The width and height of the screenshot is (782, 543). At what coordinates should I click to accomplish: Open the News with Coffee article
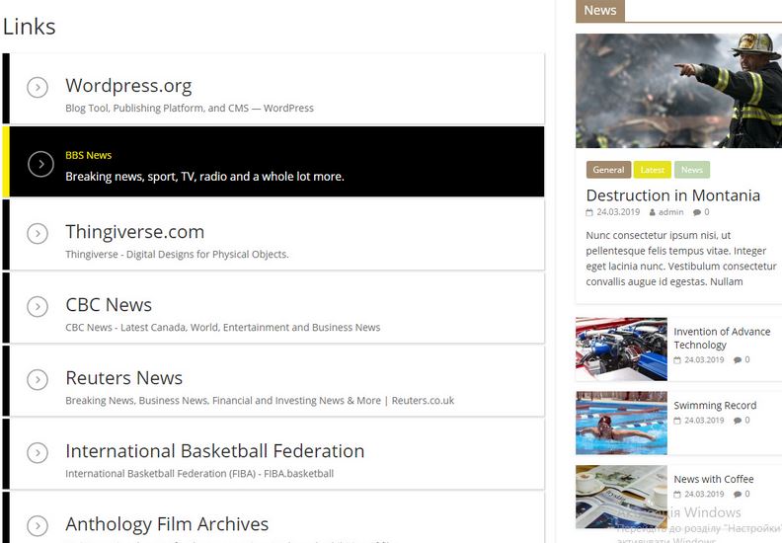[713, 479]
